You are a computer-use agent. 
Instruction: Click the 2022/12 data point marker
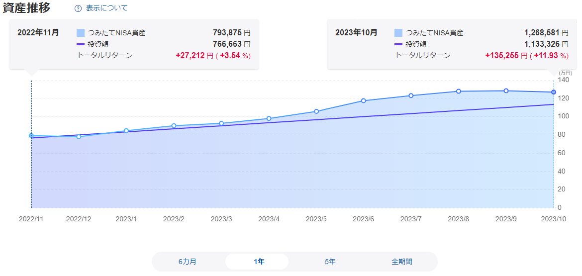(x=79, y=137)
